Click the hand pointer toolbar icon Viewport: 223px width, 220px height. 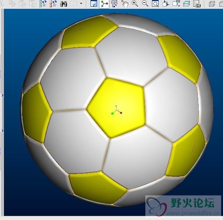(x=125, y=4)
